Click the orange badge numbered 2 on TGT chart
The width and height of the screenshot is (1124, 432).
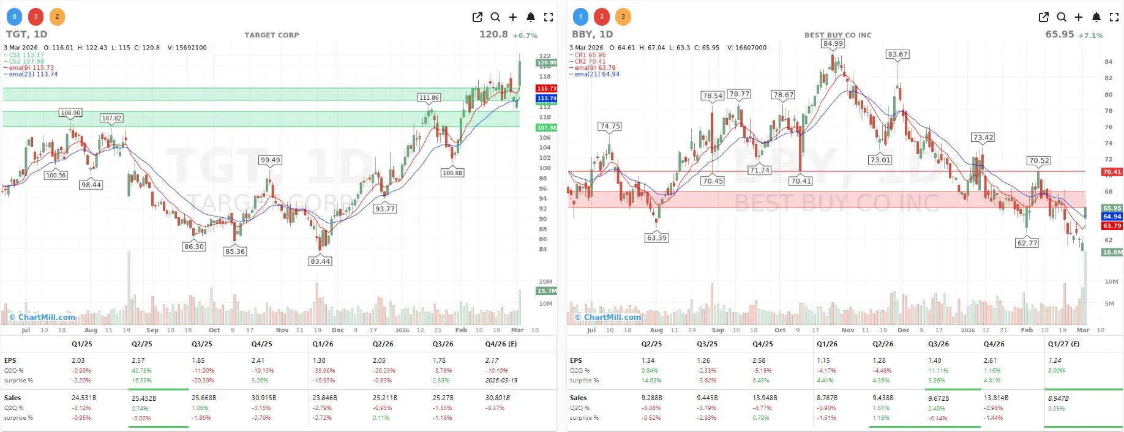(x=57, y=17)
